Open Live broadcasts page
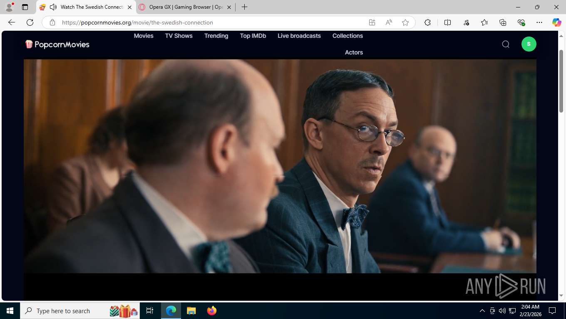Image resolution: width=566 pixels, height=319 pixels. tap(299, 36)
